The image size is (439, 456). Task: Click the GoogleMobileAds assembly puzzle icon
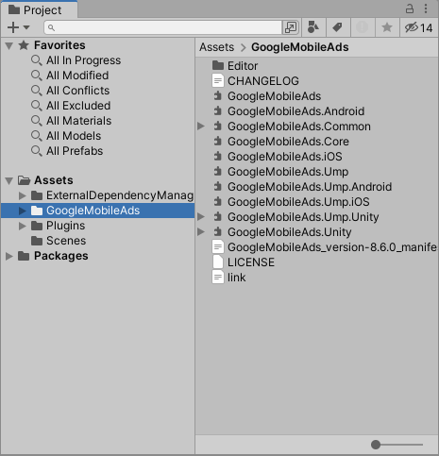(218, 95)
